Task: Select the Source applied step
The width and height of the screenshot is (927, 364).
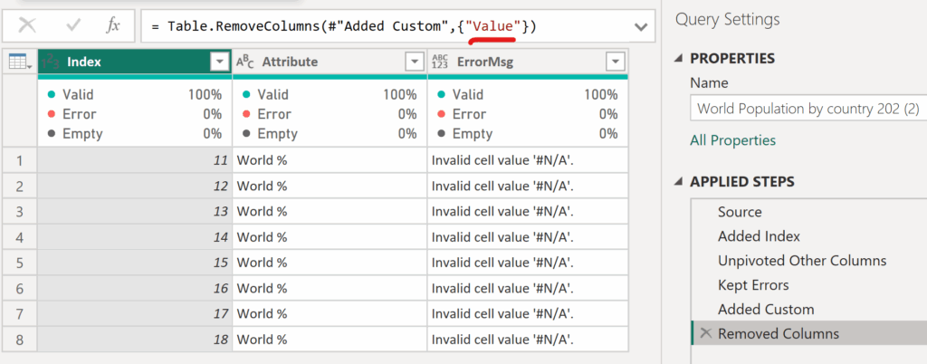Action: coord(740,212)
